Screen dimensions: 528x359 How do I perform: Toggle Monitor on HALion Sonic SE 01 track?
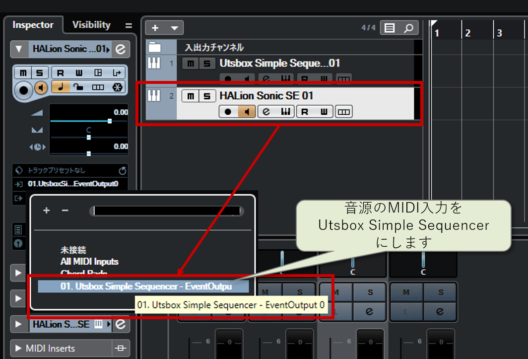click(x=247, y=112)
